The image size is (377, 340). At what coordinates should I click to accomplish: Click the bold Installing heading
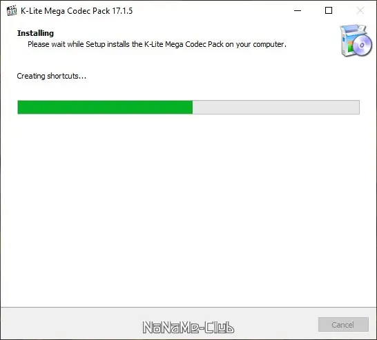click(35, 33)
